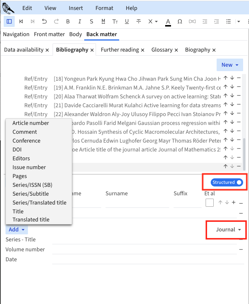Expand the New dropdown button
The height and width of the screenshot is (304, 249).
(x=230, y=65)
